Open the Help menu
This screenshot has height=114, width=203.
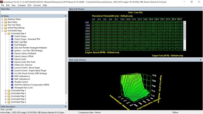point(45,5)
